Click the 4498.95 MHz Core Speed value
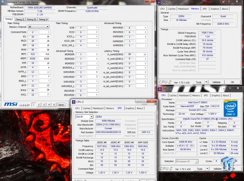 pyautogui.click(x=185, y=142)
